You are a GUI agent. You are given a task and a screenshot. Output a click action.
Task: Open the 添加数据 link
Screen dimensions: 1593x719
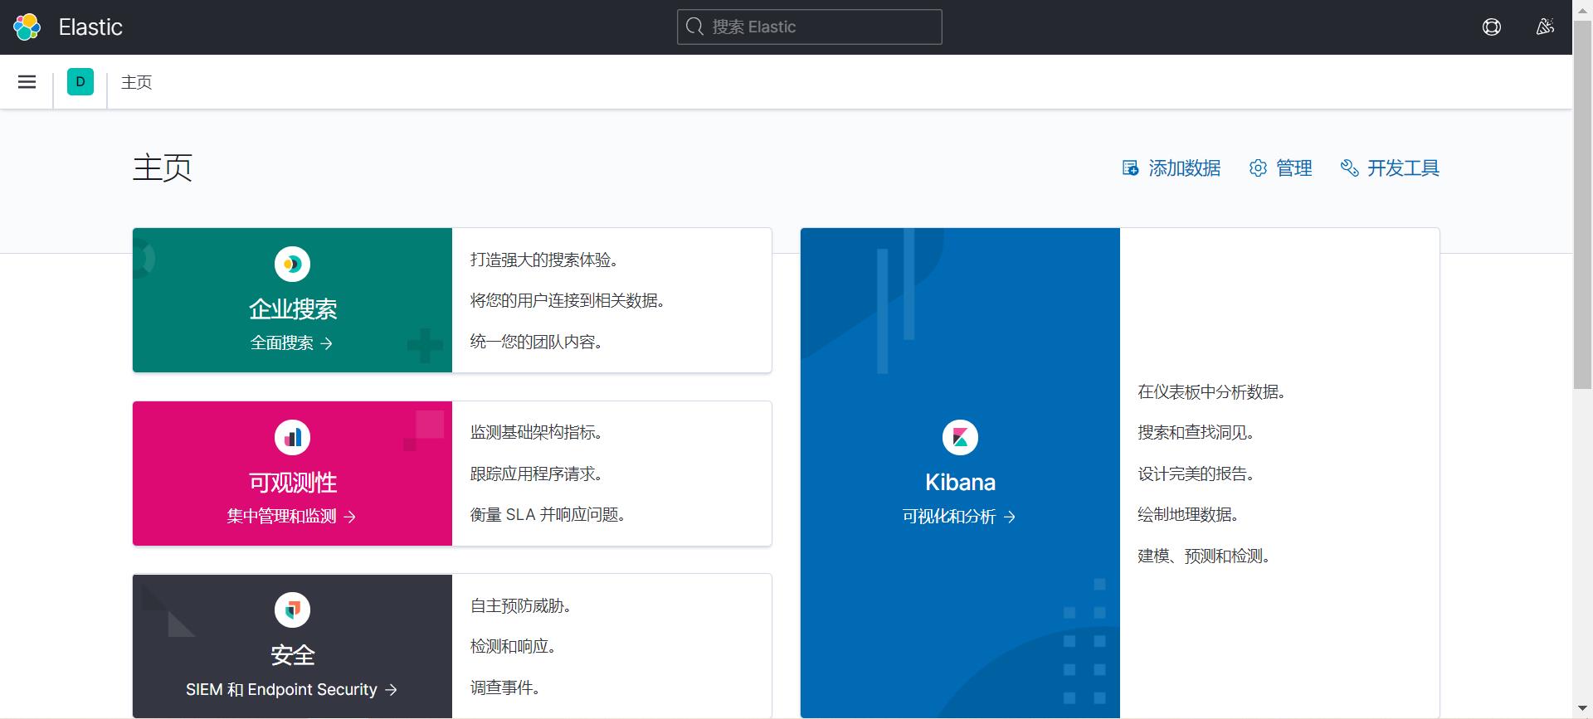coord(1172,168)
